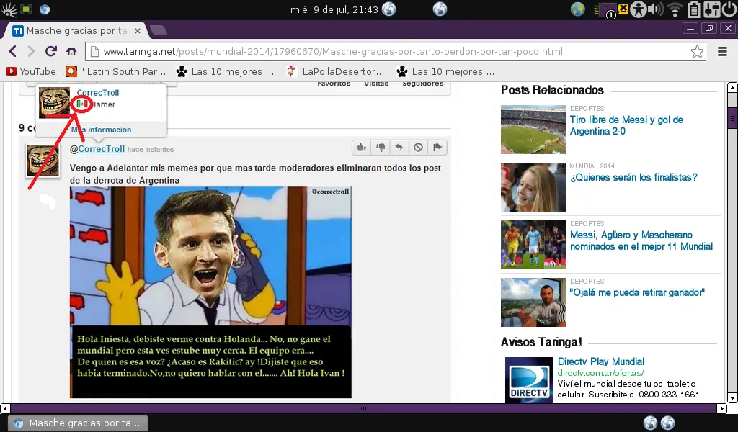Reload the Taringa page
738x432 pixels.
coord(51,51)
